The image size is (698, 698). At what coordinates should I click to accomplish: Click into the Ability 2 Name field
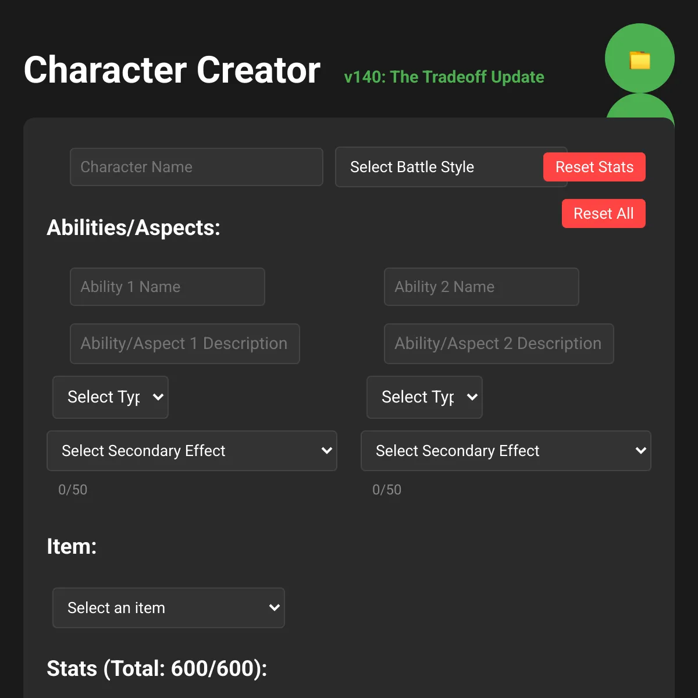click(x=482, y=287)
